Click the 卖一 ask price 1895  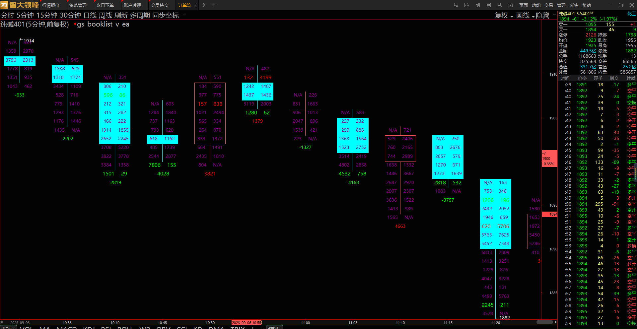591,24
